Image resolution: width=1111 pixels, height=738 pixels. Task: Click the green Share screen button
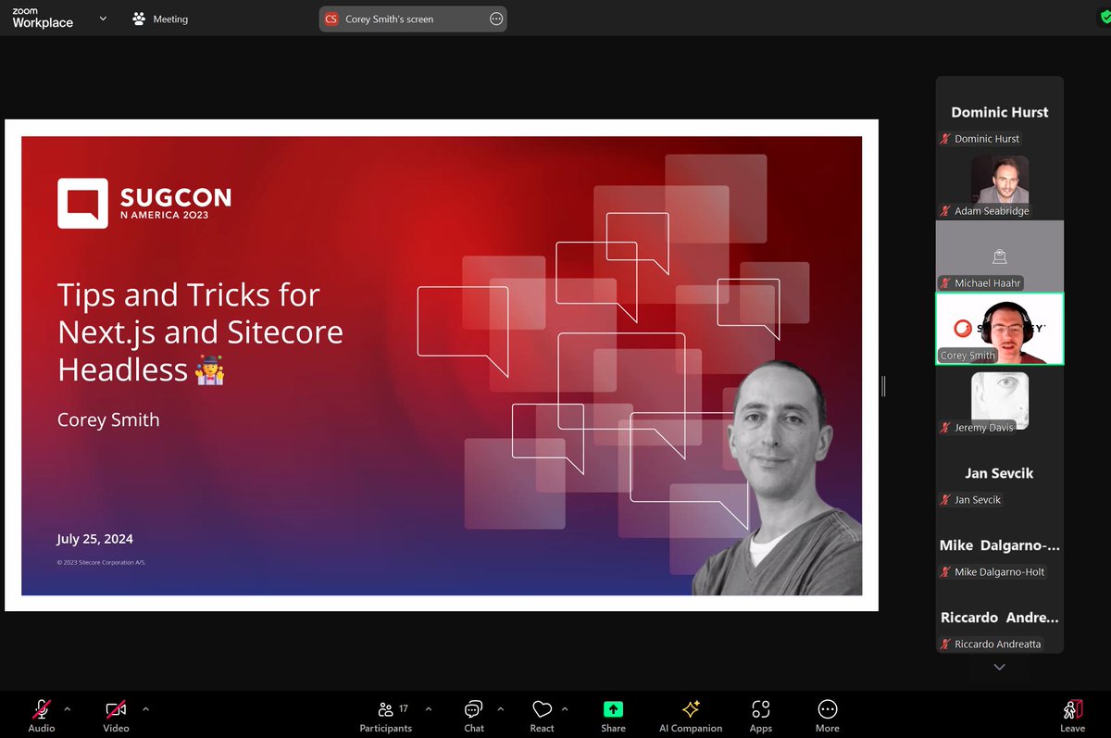613,709
